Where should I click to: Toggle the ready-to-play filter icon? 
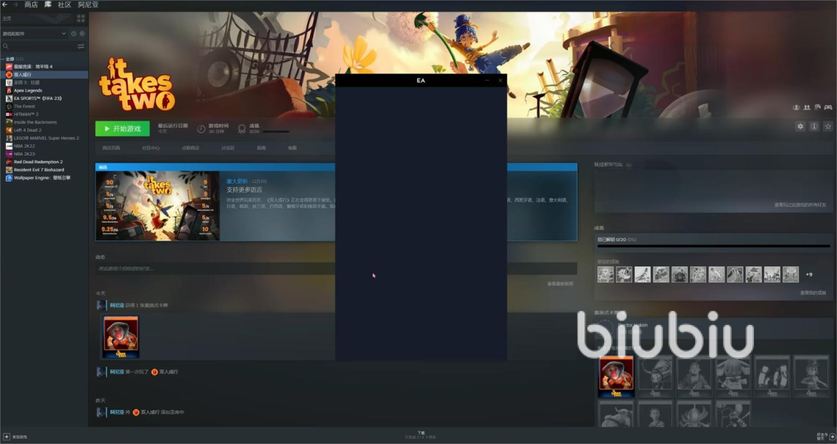[x=82, y=33]
